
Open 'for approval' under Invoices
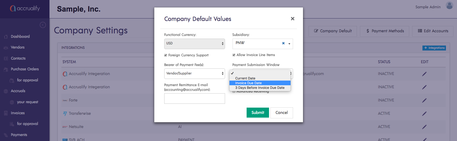click(x=28, y=124)
